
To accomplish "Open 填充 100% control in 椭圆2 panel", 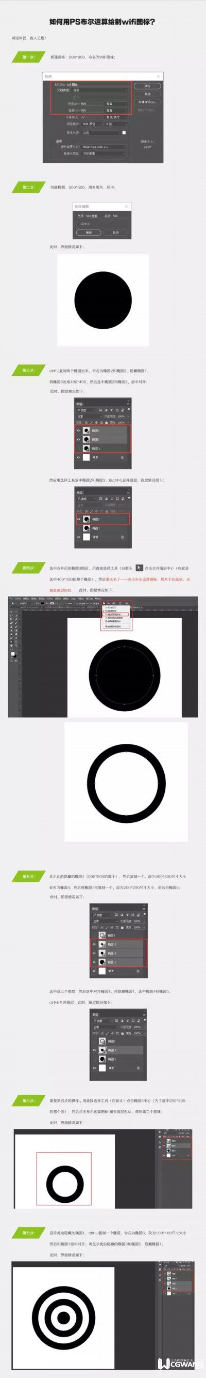I will (x=124, y=423).
